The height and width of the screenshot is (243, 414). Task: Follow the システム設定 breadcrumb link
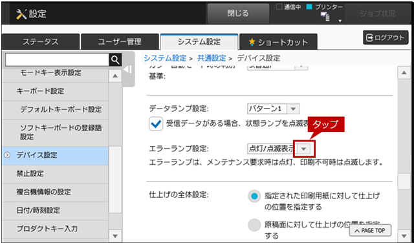coord(165,58)
